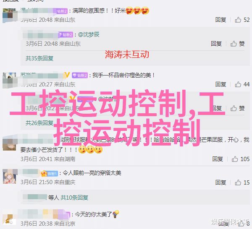Like the comment with 105 likes
Viewport: 252px width, 229px height.
[235, 159]
